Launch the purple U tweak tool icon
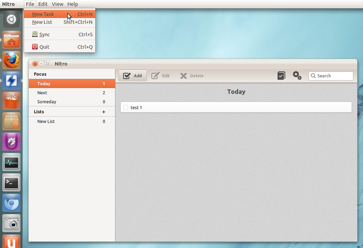 point(11,142)
